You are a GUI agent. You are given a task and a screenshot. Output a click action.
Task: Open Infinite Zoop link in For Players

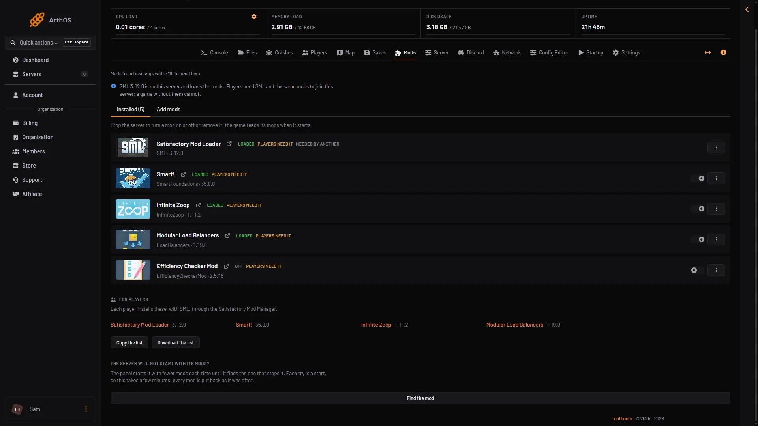(x=376, y=325)
